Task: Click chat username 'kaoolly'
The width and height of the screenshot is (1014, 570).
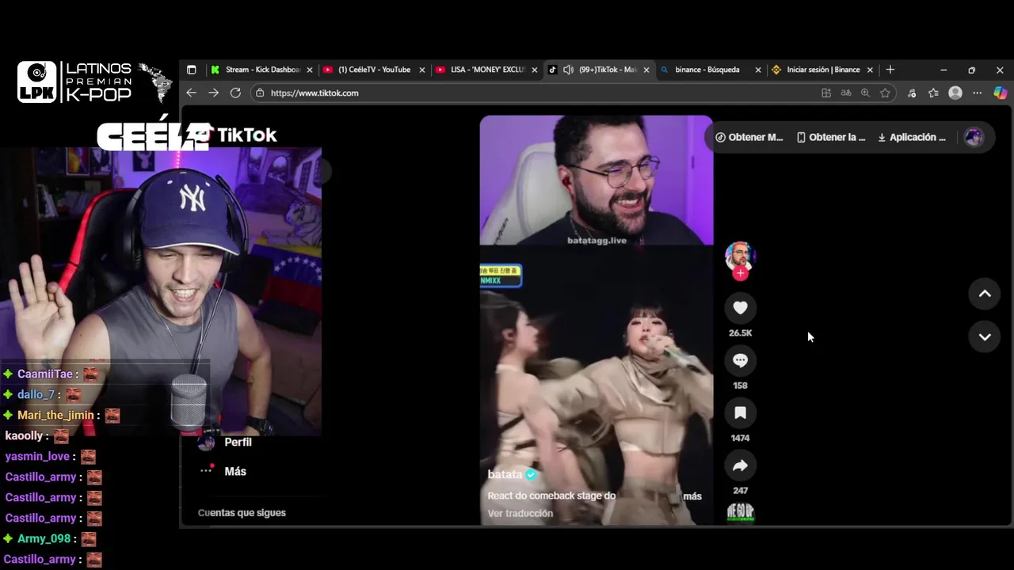Action: (x=24, y=435)
